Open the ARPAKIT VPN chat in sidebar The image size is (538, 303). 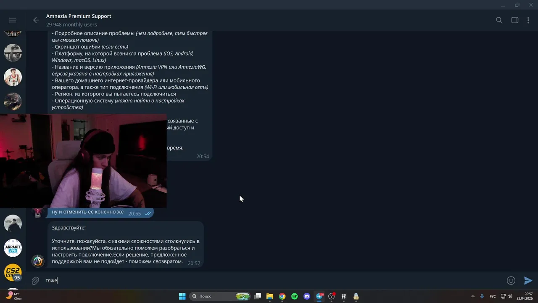click(13, 248)
